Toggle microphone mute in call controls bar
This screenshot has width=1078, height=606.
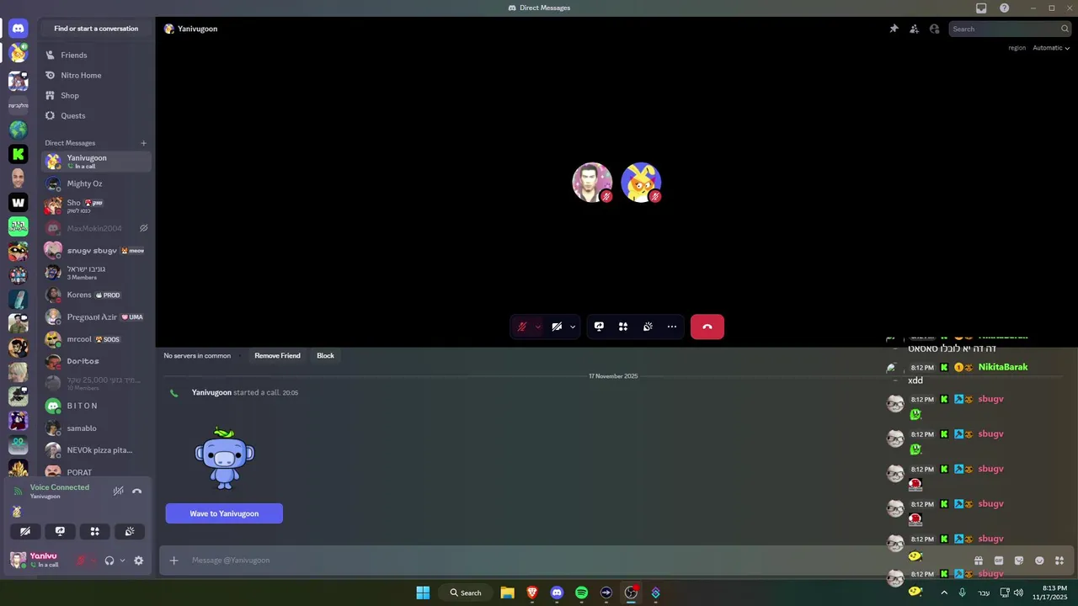[522, 327]
